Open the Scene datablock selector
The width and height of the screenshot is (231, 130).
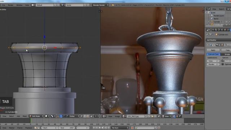(63, 5)
